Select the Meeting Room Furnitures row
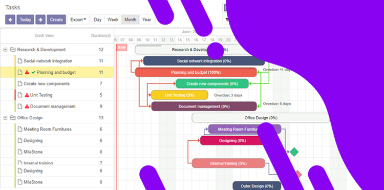The image size is (384, 190). pyautogui.click(x=57, y=129)
